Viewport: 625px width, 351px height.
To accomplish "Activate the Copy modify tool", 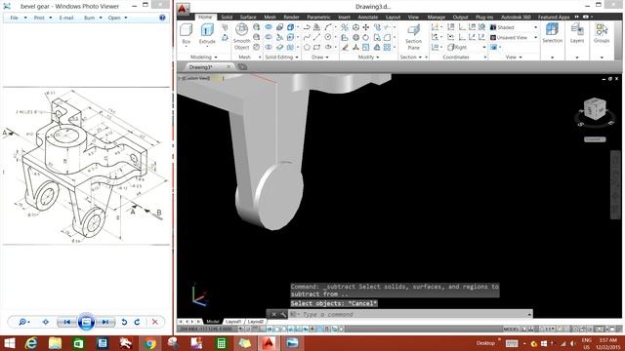I will pos(377,27).
